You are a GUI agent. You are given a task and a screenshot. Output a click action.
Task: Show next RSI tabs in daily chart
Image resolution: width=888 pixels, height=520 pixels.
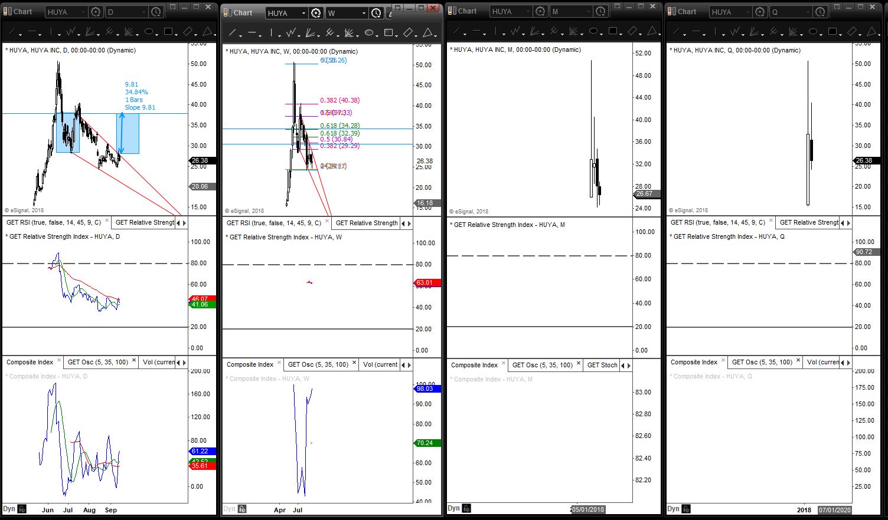185,223
